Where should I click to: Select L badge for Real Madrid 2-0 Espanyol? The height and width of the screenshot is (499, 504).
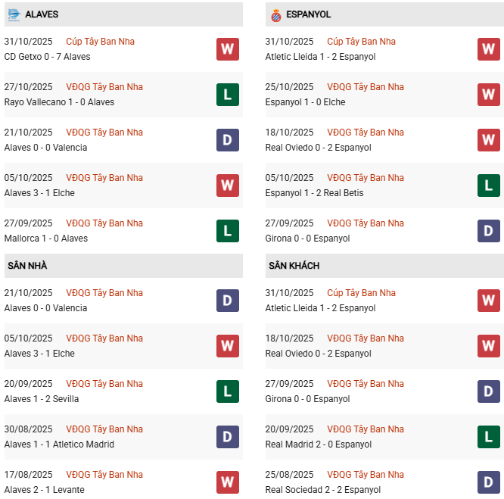coord(488,437)
